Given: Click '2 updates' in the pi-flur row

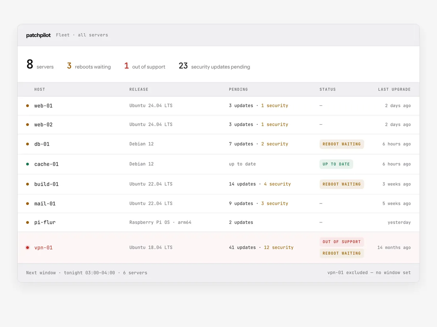Looking at the screenshot, I should 241,222.
